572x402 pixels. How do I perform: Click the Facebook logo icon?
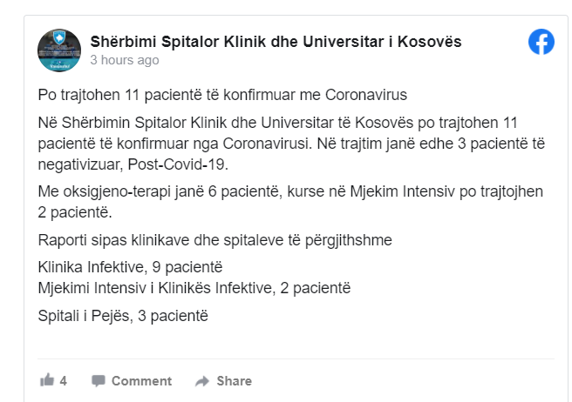(541, 42)
